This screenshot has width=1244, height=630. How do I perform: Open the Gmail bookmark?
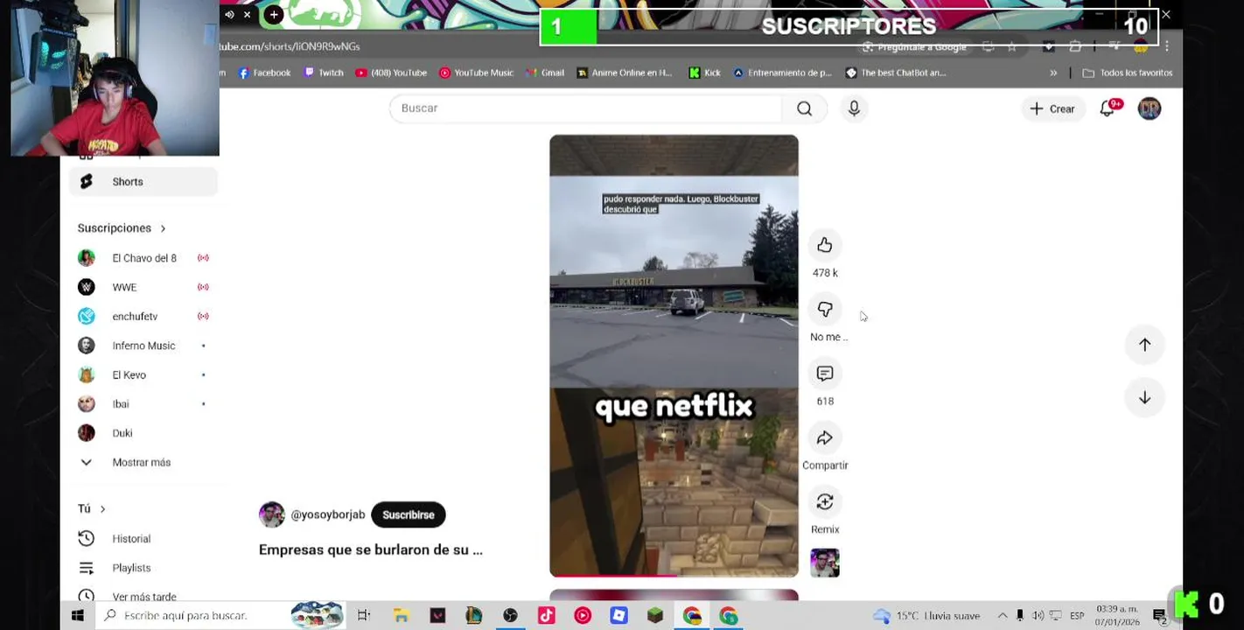pos(545,73)
